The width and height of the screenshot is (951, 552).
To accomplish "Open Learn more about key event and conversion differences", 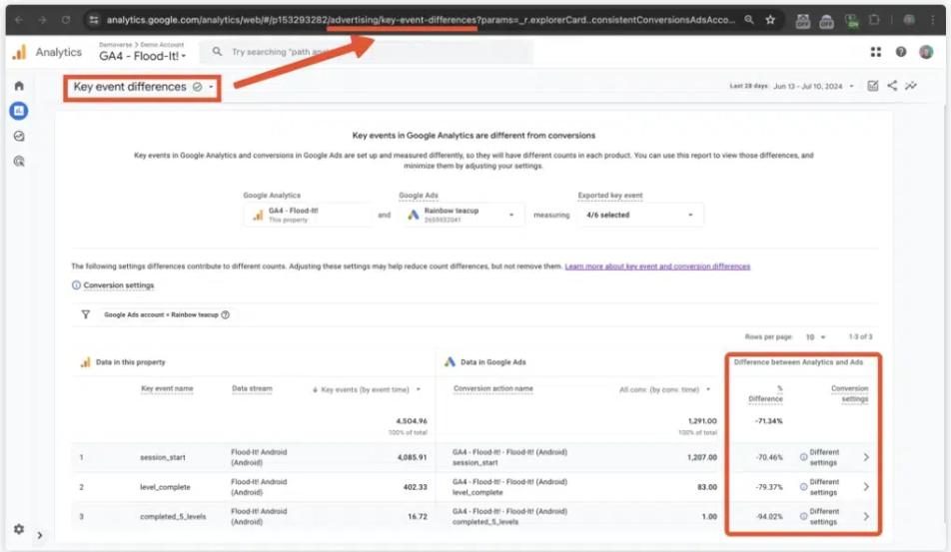I will [657, 266].
